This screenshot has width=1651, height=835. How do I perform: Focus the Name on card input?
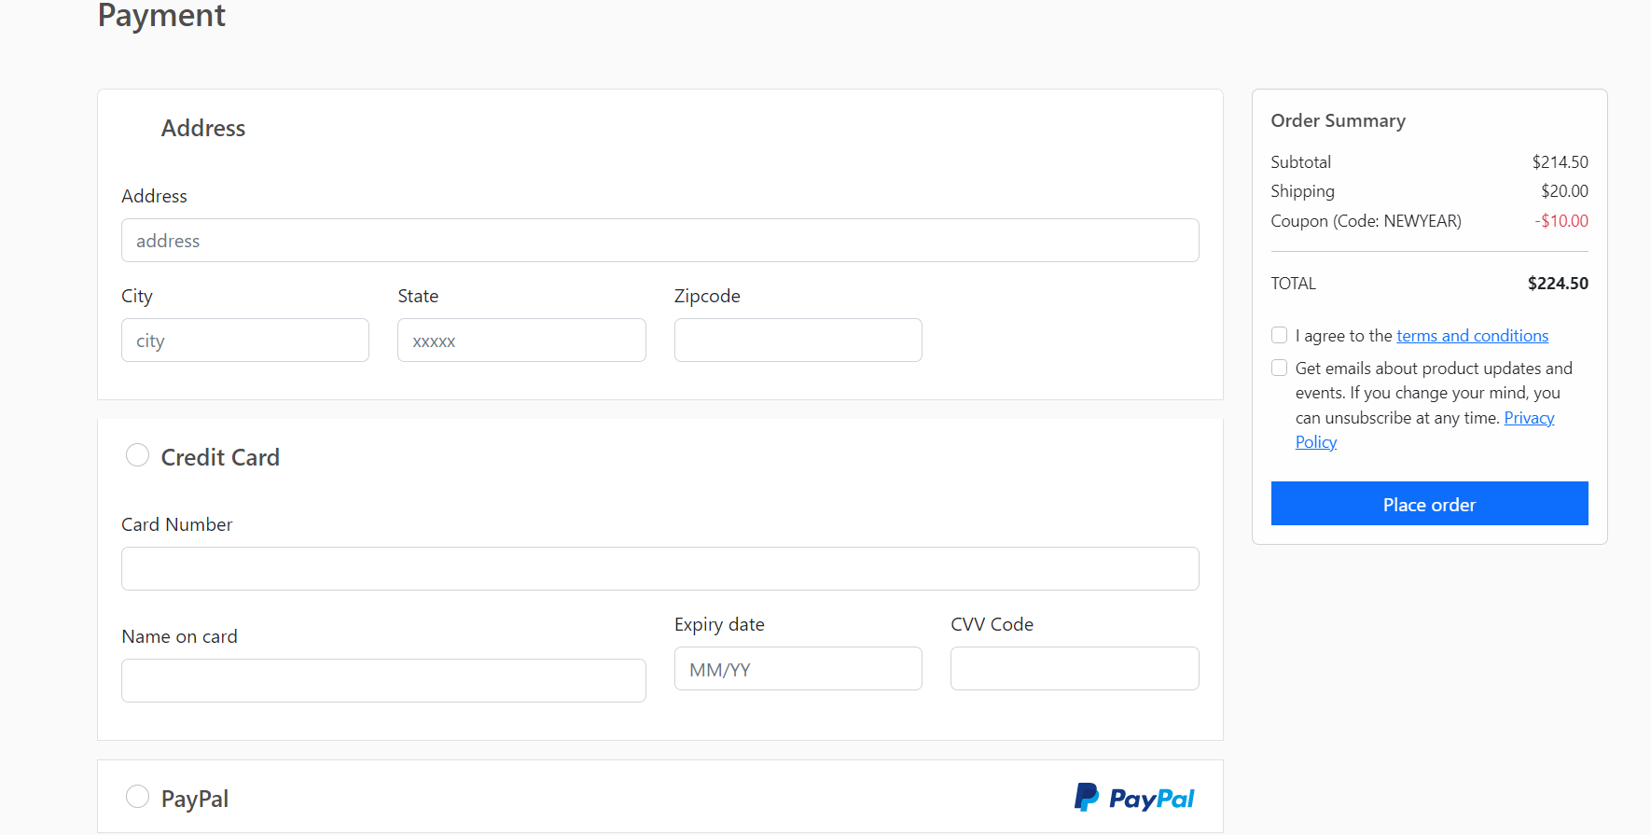383,681
